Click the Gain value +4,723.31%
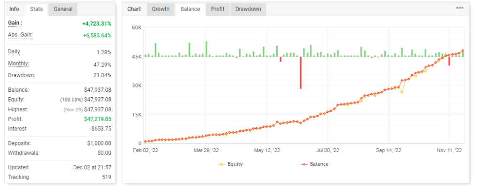Viewport: 481px width, 189px height. (x=97, y=23)
